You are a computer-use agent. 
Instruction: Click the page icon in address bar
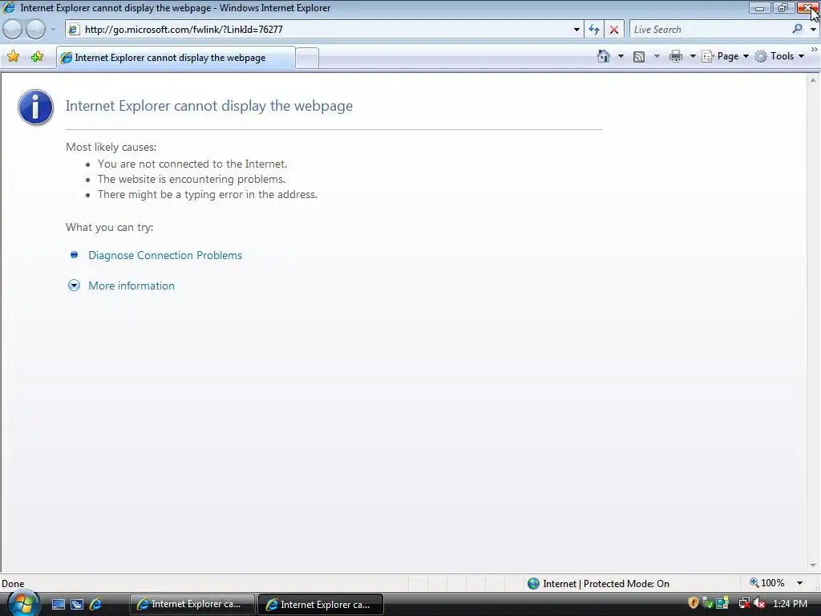pyautogui.click(x=74, y=30)
